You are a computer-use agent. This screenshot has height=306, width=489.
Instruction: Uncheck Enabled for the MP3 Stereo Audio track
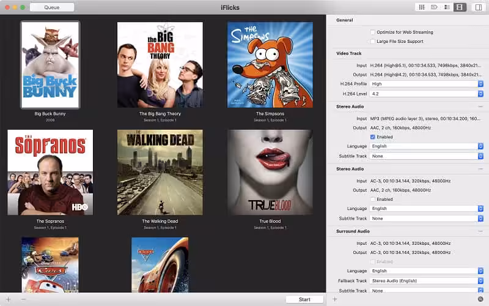pyautogui.click(x=372, y=136)
